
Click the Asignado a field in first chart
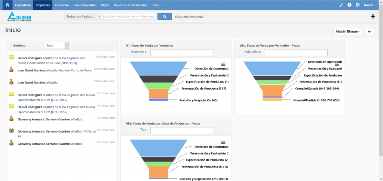(182, 53)
